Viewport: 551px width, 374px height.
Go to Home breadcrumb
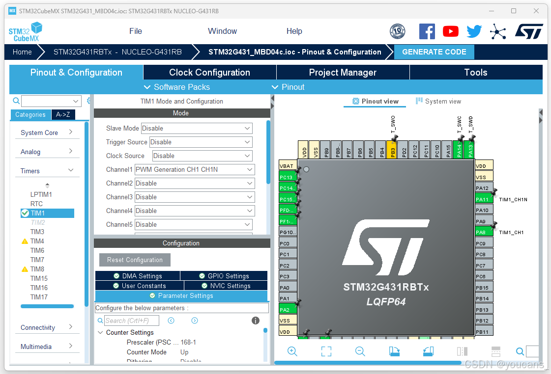point(22,52)
